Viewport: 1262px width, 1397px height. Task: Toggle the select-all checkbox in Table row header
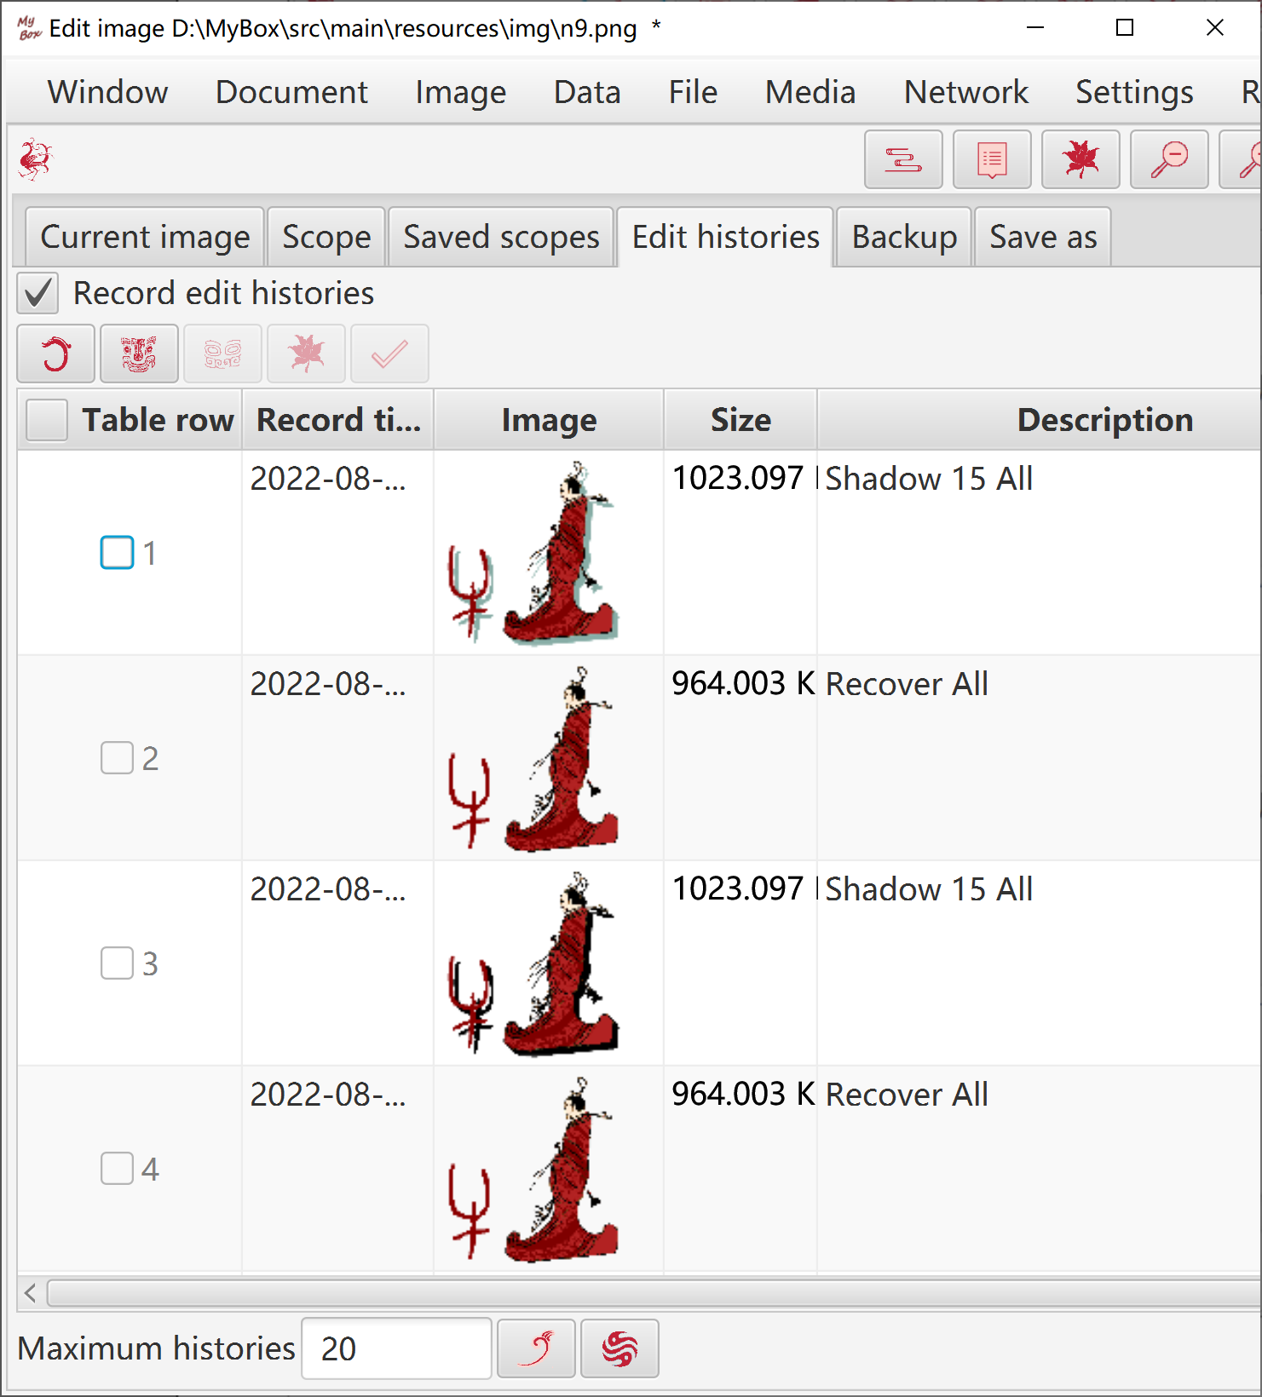(47, 420)
